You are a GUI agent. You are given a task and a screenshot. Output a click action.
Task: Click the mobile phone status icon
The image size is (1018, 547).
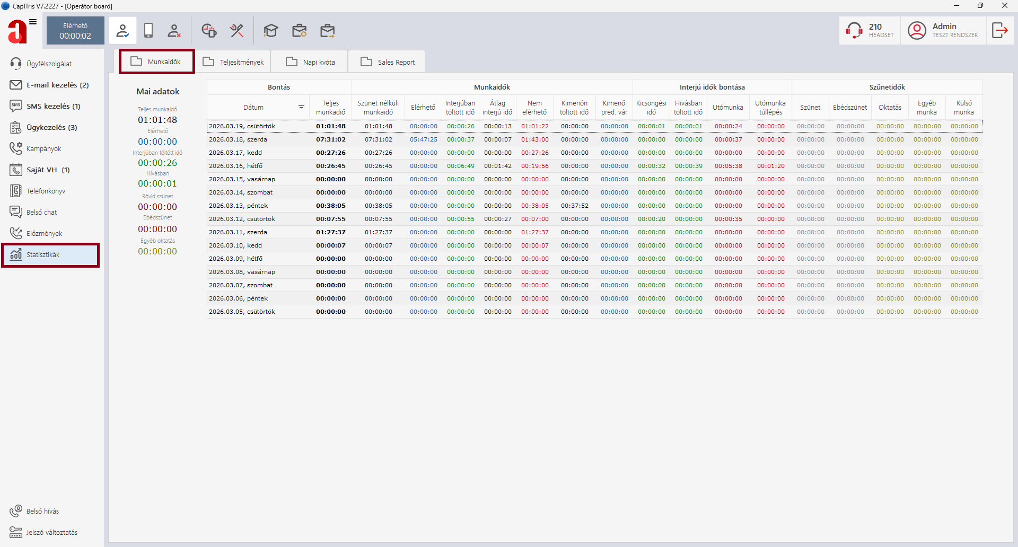click(x=148, y=31)
